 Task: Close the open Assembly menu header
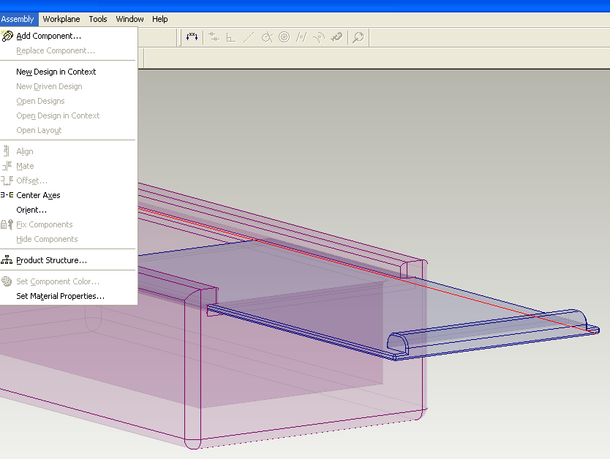tap(18, 19)
